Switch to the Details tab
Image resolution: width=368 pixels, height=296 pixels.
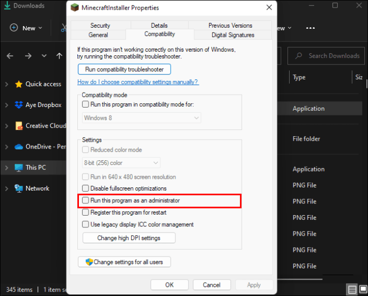(x=159, y=26)
